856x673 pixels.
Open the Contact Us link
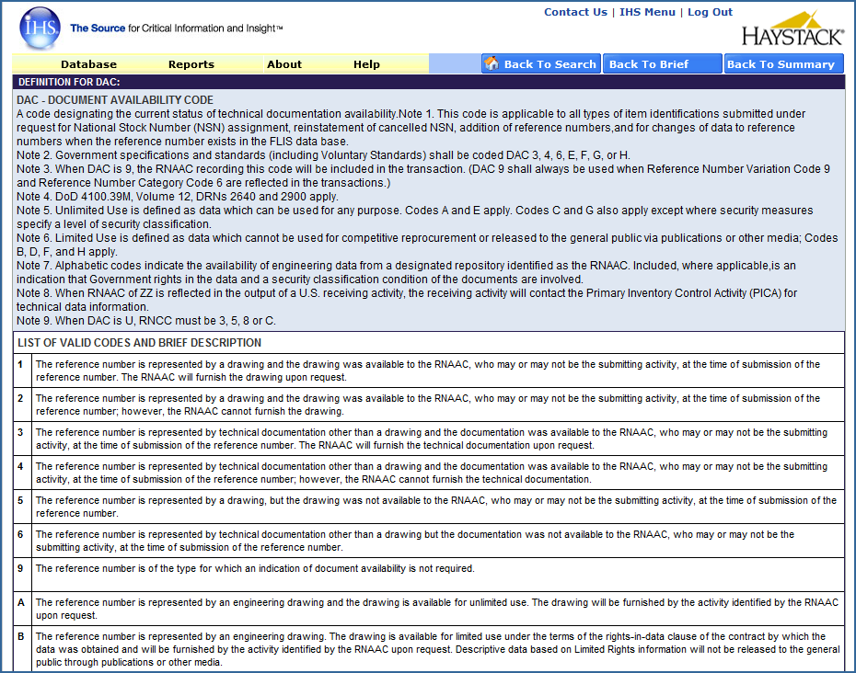575,12
